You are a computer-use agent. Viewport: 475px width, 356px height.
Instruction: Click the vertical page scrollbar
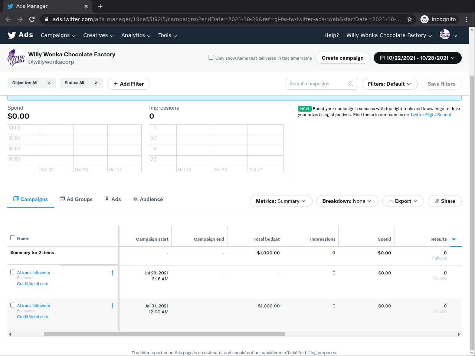pos(472,213)
